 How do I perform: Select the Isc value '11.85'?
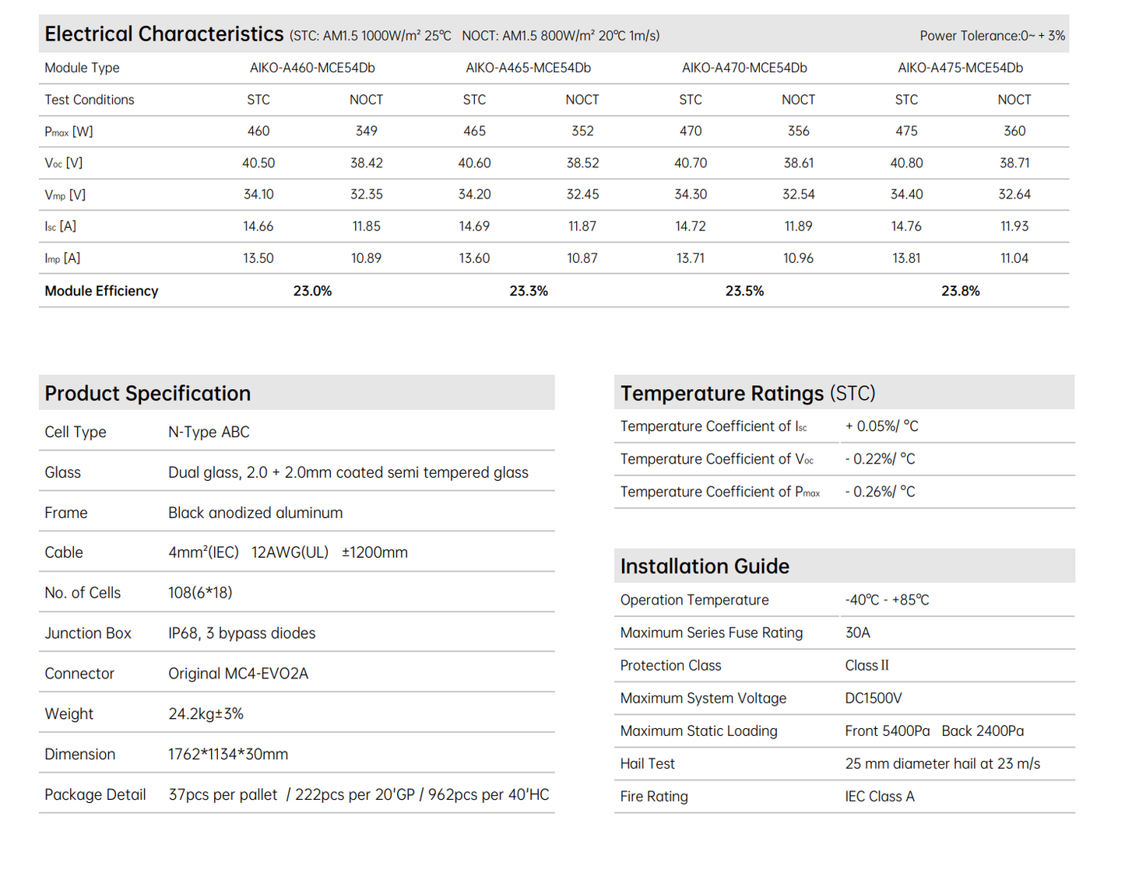click(366, 226)
